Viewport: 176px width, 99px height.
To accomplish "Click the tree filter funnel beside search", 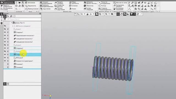I will (5, 19).
